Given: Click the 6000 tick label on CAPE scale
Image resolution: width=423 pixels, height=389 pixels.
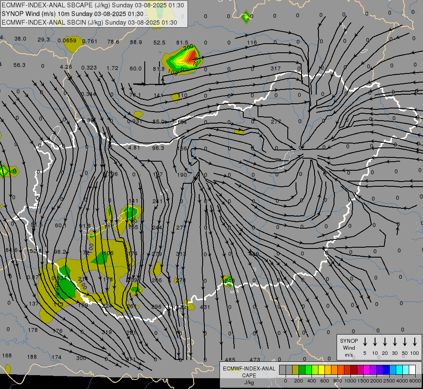Looking at the screenshot, I should pyautogui.click(x=415, y=381).
